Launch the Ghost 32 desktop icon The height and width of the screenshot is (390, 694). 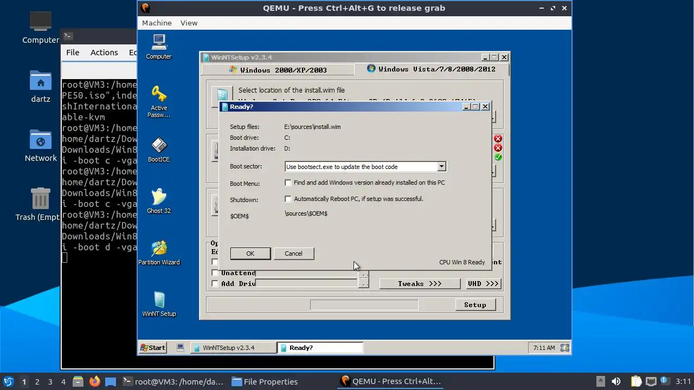coord(159,201)
